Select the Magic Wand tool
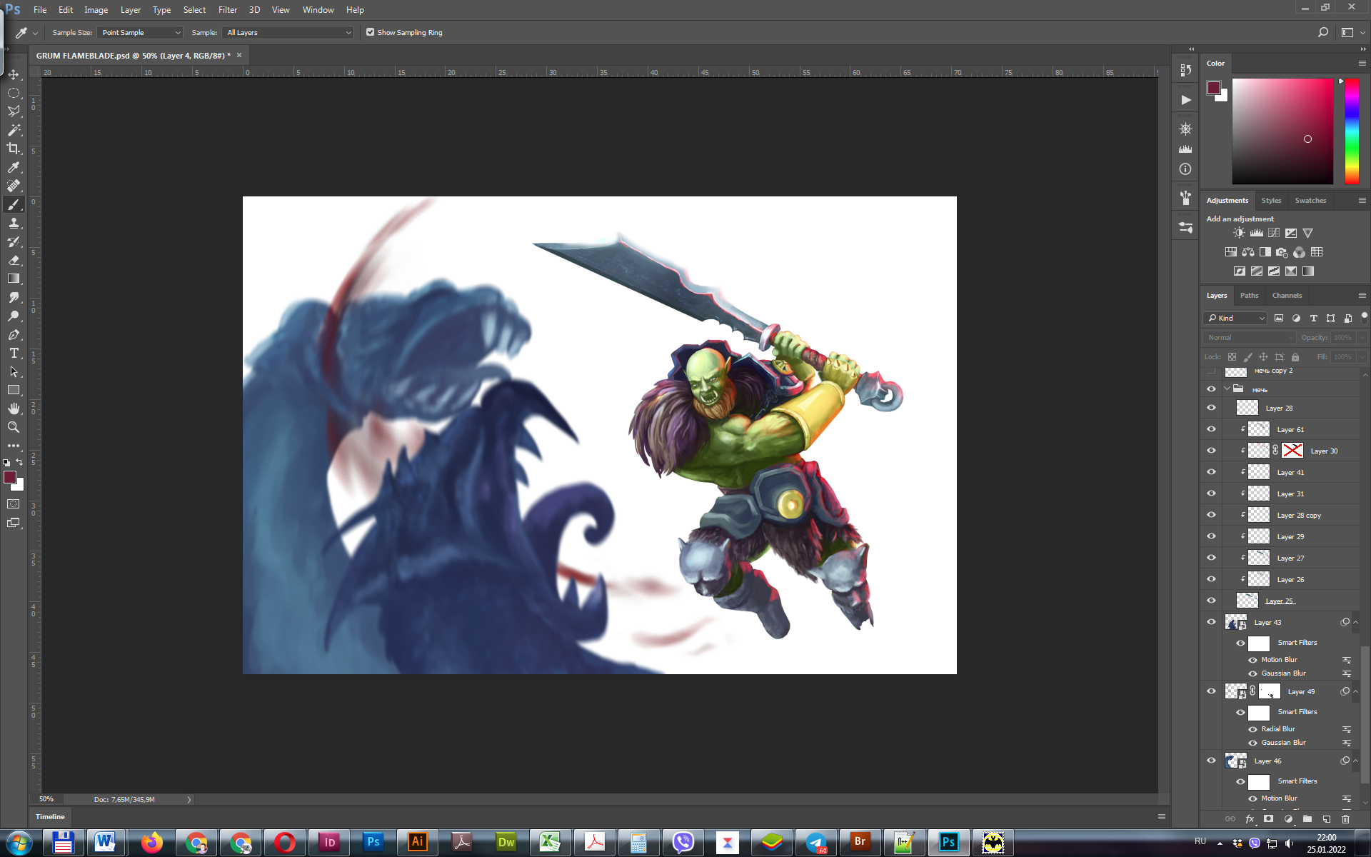Viewport: 1371px width, 857px height. coord(14,130)
